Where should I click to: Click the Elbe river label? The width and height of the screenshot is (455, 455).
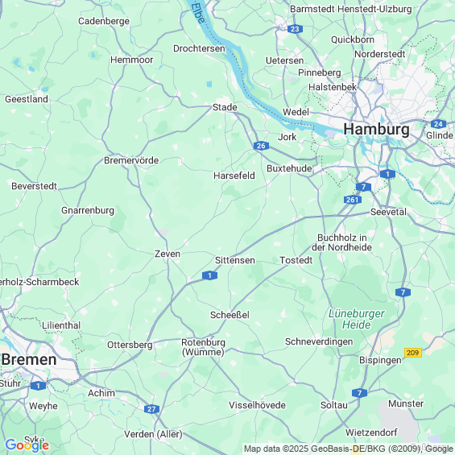198,13
